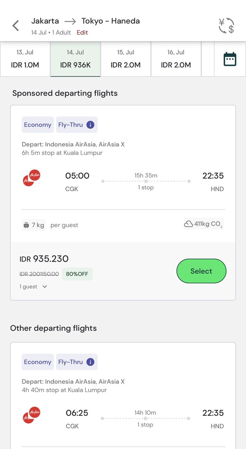Open the currency converter icon
Screen dimensions: 246x449
(226, 25)
